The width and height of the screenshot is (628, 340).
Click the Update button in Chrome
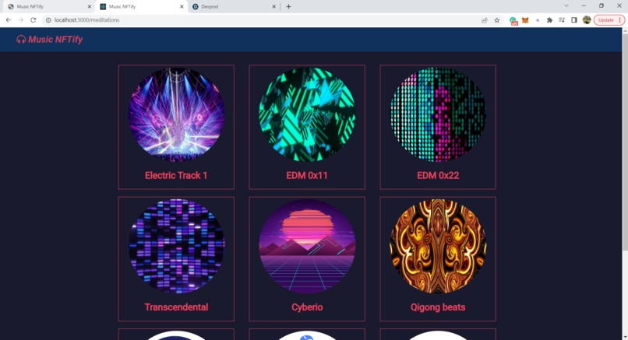click(609, 20)
